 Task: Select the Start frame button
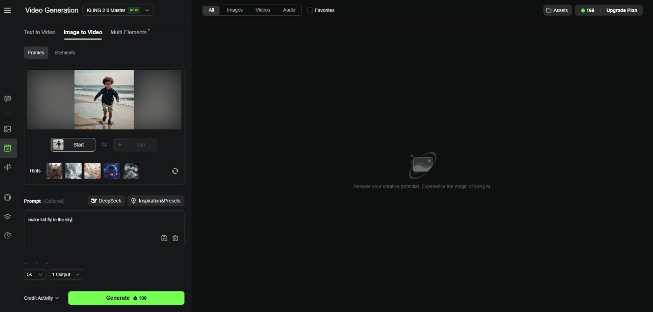(x=73, y=145)
